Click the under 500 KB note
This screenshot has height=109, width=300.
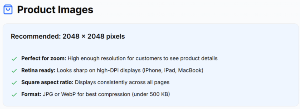(x=151, y=94)
